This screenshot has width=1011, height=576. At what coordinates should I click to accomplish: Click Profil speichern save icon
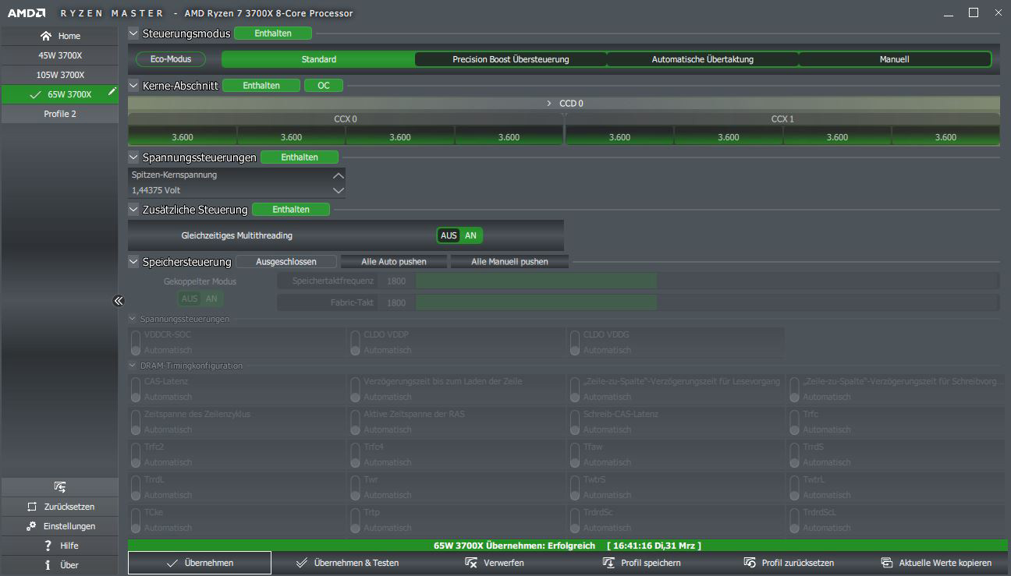(609, 563)
